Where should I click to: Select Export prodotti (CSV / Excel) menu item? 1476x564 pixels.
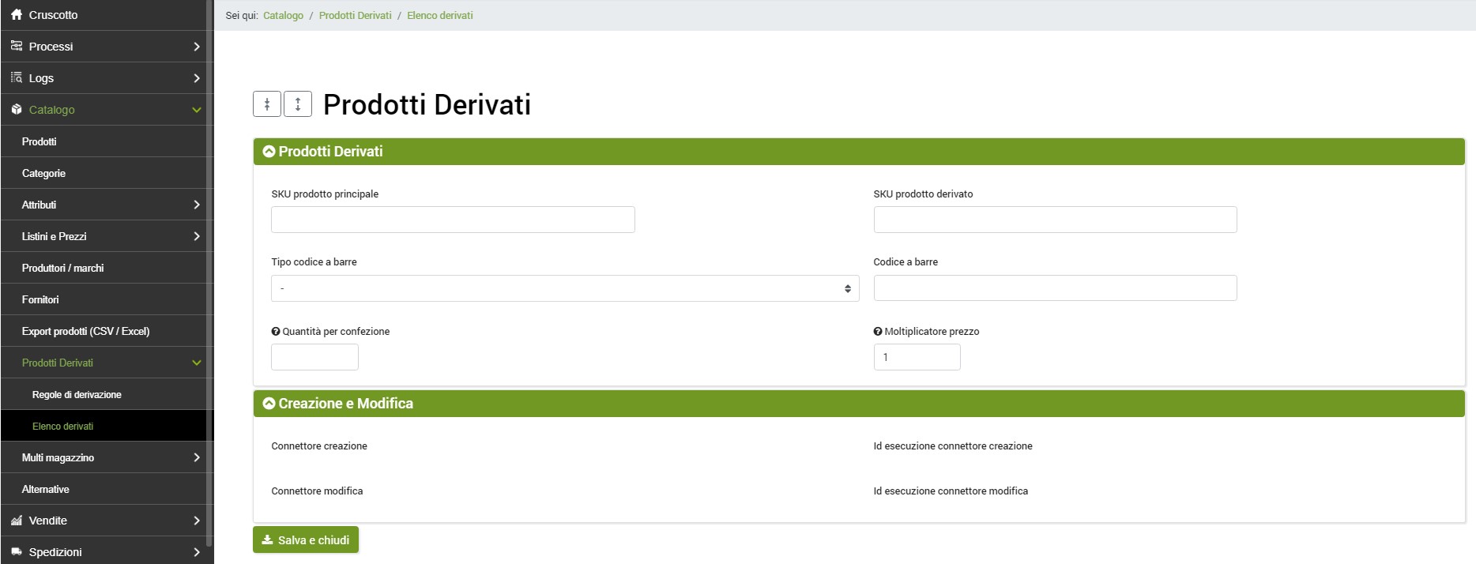tap(85, 331)
